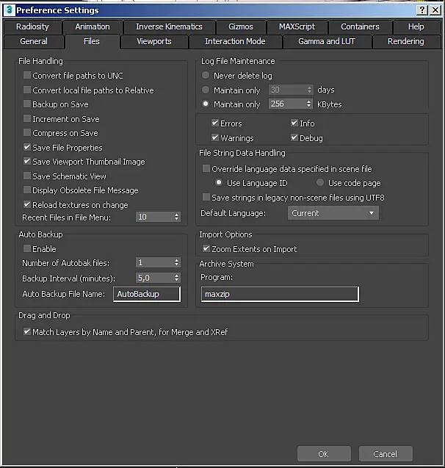Choose Use Language ID radio option
445x468 pixels.
(x=219, y=182)
